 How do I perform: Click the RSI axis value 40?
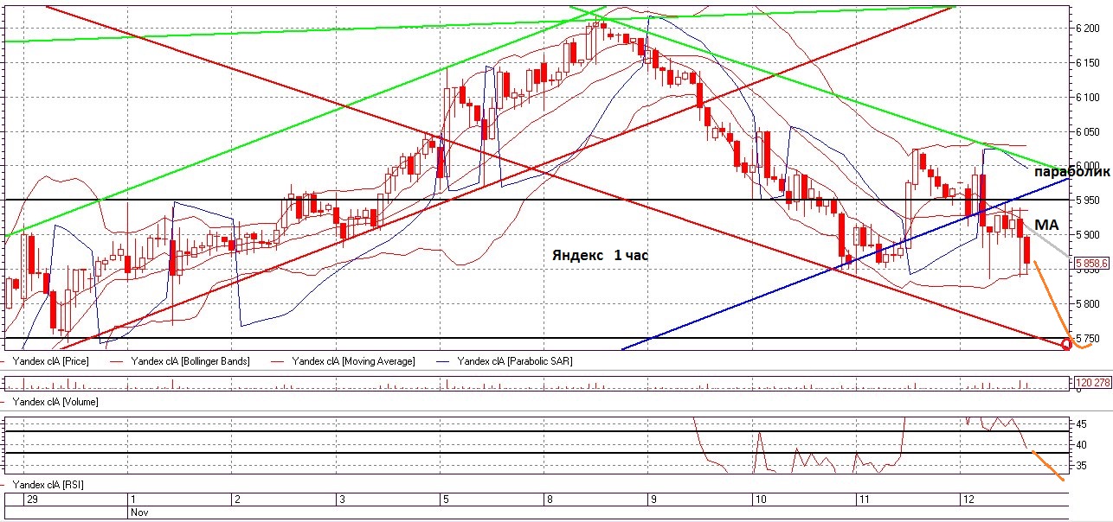1082,445
